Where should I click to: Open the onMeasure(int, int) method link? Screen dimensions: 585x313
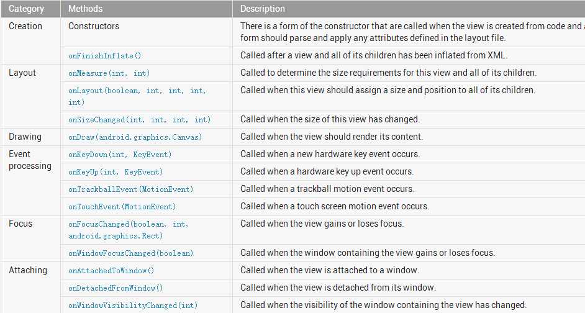[x=109, y=73]
